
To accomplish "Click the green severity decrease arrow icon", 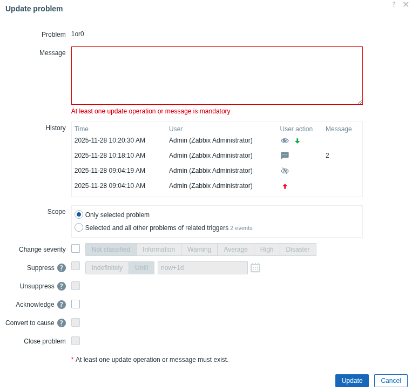I will coord(297,141).
